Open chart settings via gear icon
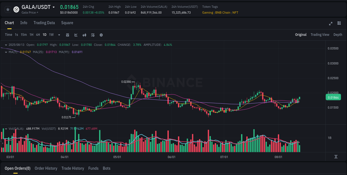This screenshot has width=347, height=175. click(x=101, y=35)
